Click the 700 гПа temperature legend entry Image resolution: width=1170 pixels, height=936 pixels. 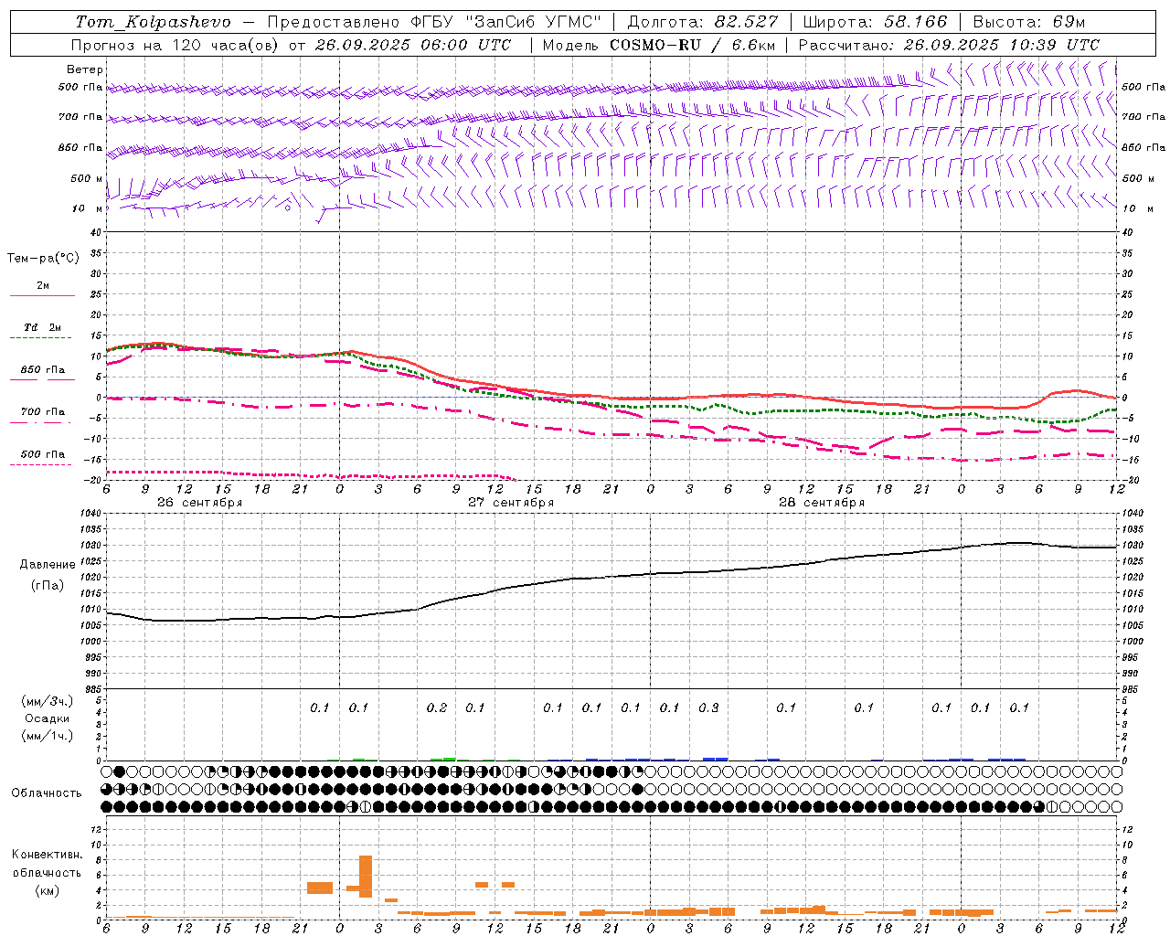pyautogui.click(x=42, y=412)
